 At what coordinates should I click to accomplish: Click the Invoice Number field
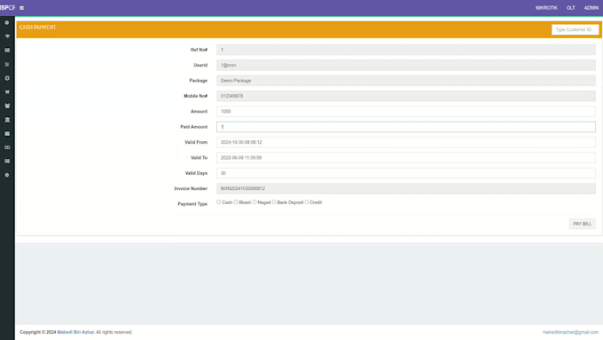point(406,188)
